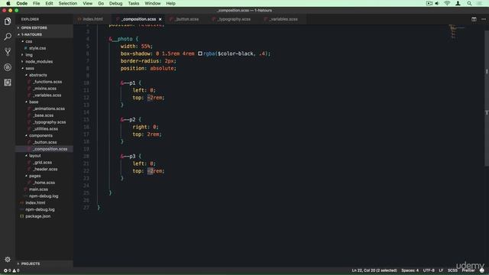Collapse the abstracts folder
489x275 pixels.
click(x=44, y=75)
